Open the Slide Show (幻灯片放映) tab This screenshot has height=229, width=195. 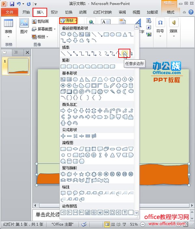click(102, 12)
